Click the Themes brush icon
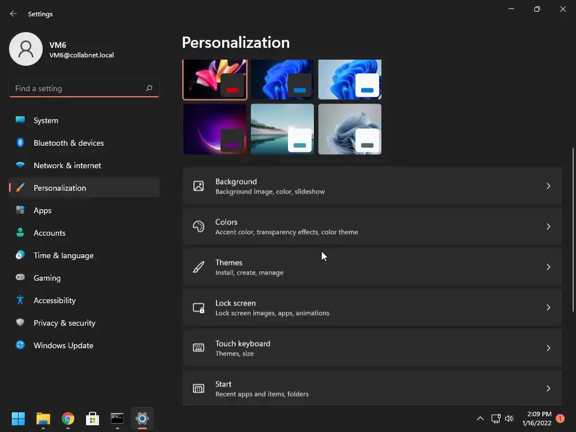 pos(199,267)
